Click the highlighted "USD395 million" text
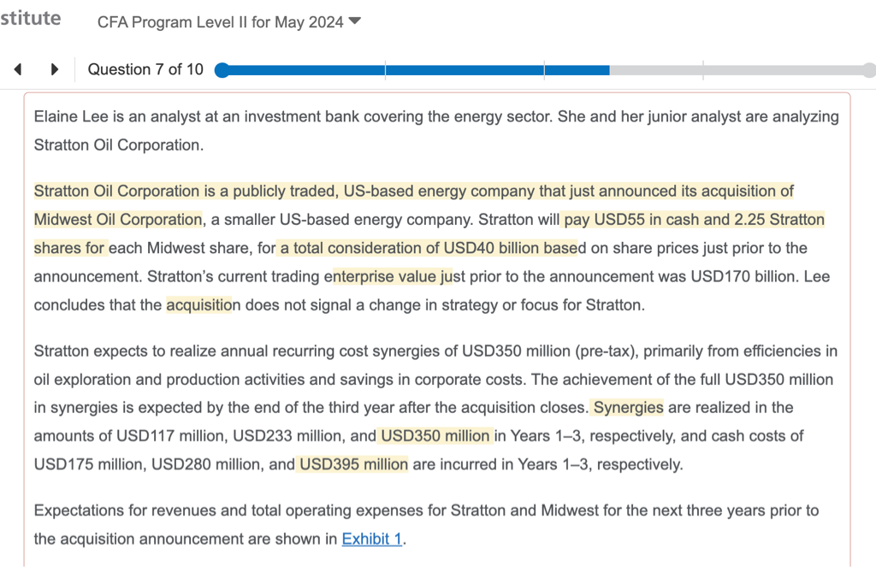 pos(353,465)
